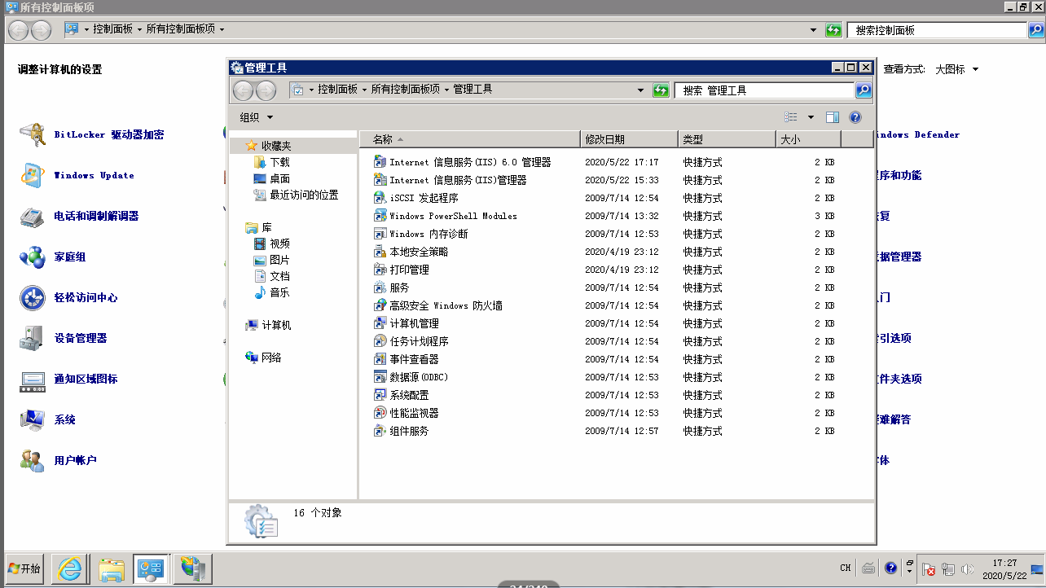The height and width of the screenshot is (588, 1046).
Task: Click the refresh button beside the 管理工具 address bar
Action: point(661,90)
